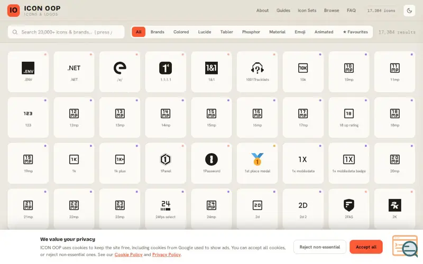Screen dimensions: 423x264
Task: Select the 11mp icon
Action: pyautogui.click(x=394, y=72)
